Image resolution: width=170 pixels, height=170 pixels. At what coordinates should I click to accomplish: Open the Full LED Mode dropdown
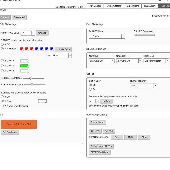point(123,36)
